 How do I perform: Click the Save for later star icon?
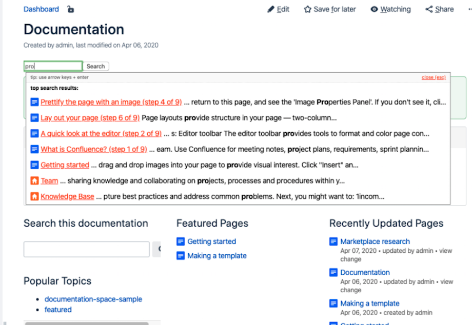307,9
